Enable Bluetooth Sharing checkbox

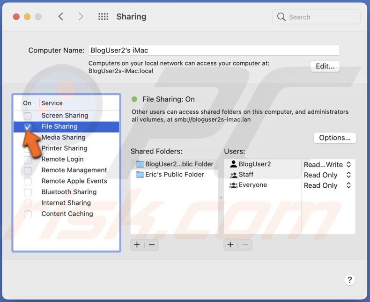(x=28, y=192)
